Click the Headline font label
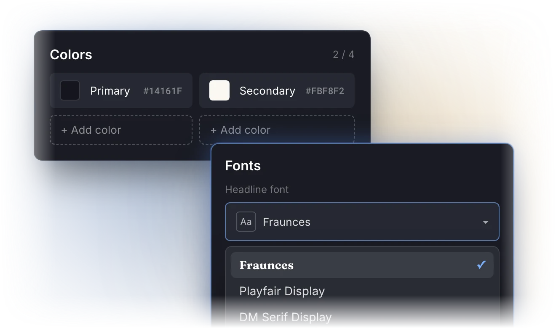Image resolution: width=556 pixels, height=328 pixels. pos(257,190)
